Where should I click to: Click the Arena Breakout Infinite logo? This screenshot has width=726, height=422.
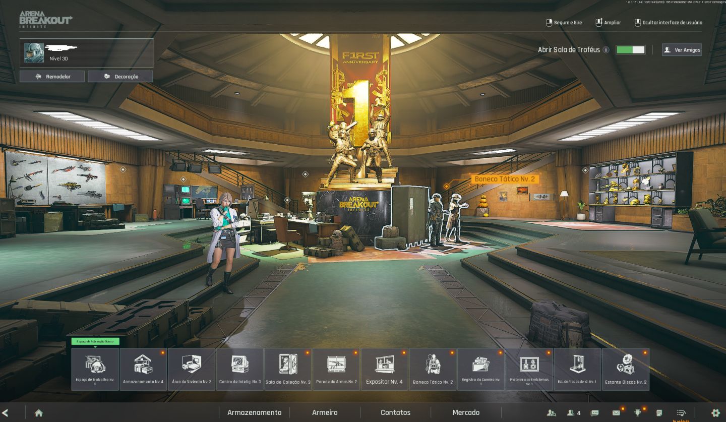[46, 20]
